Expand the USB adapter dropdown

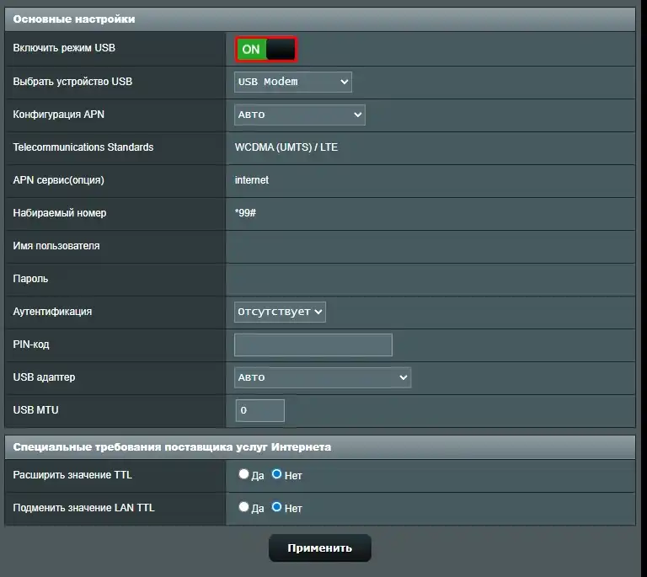[x=322, y=377]
